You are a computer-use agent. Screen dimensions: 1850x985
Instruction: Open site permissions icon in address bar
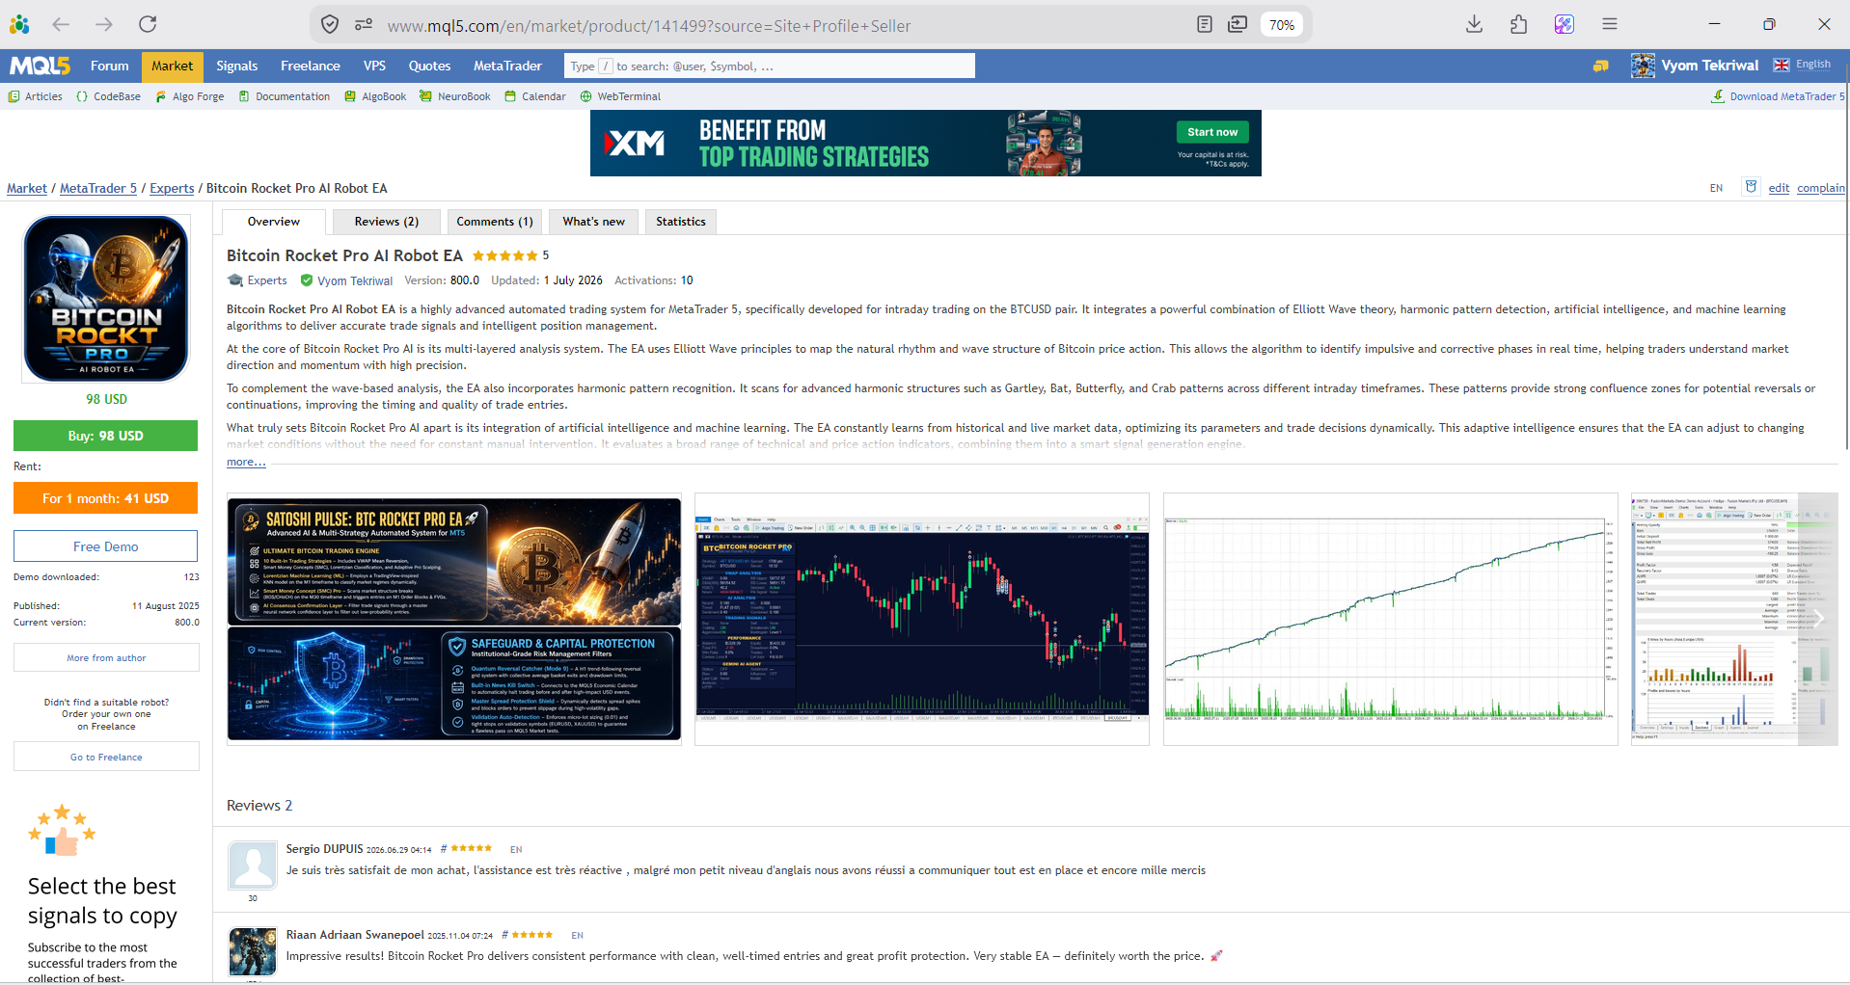point(364,25)
